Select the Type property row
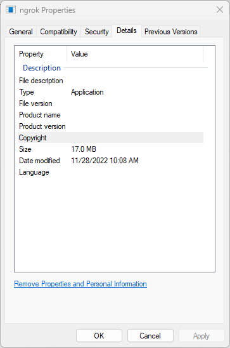 click(x=110, y=92)
